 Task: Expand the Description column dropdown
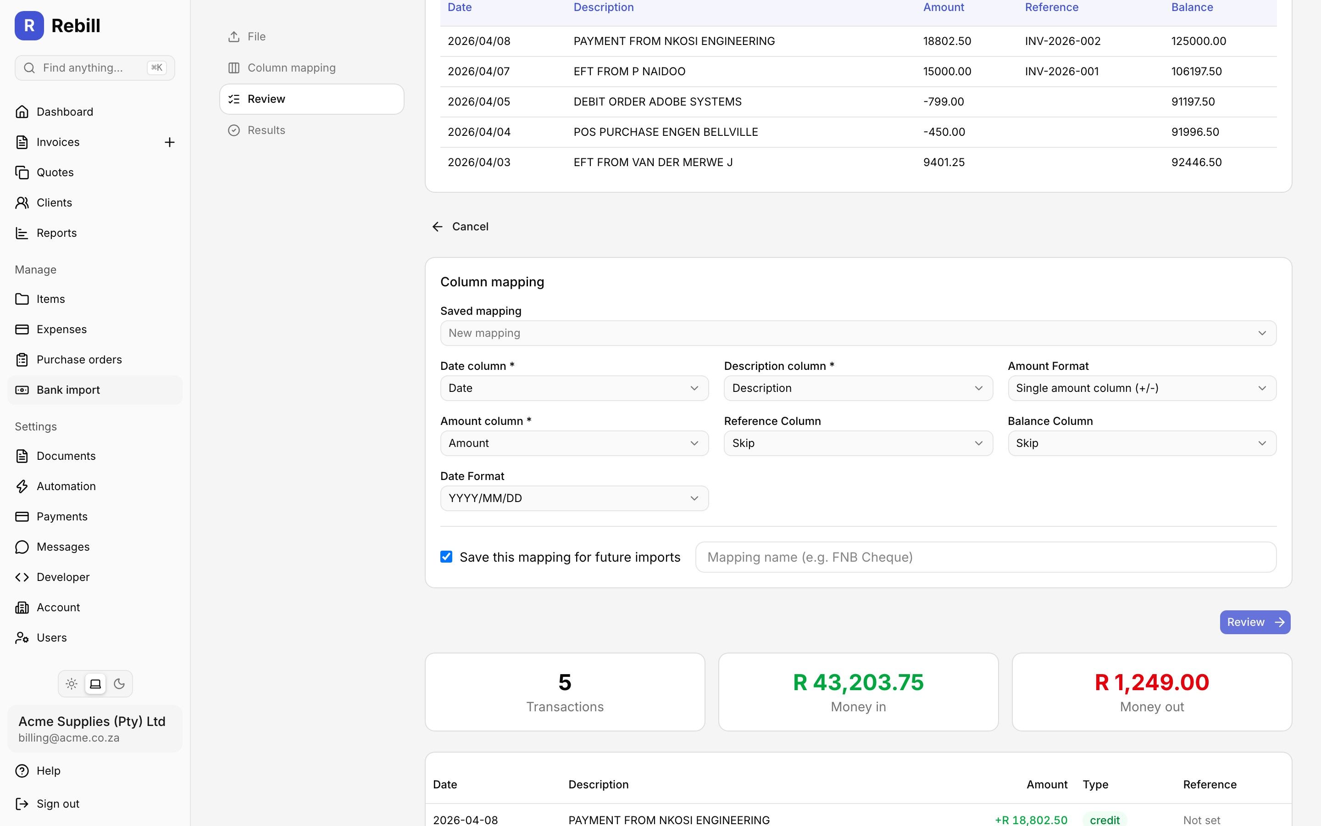point(858,388)
